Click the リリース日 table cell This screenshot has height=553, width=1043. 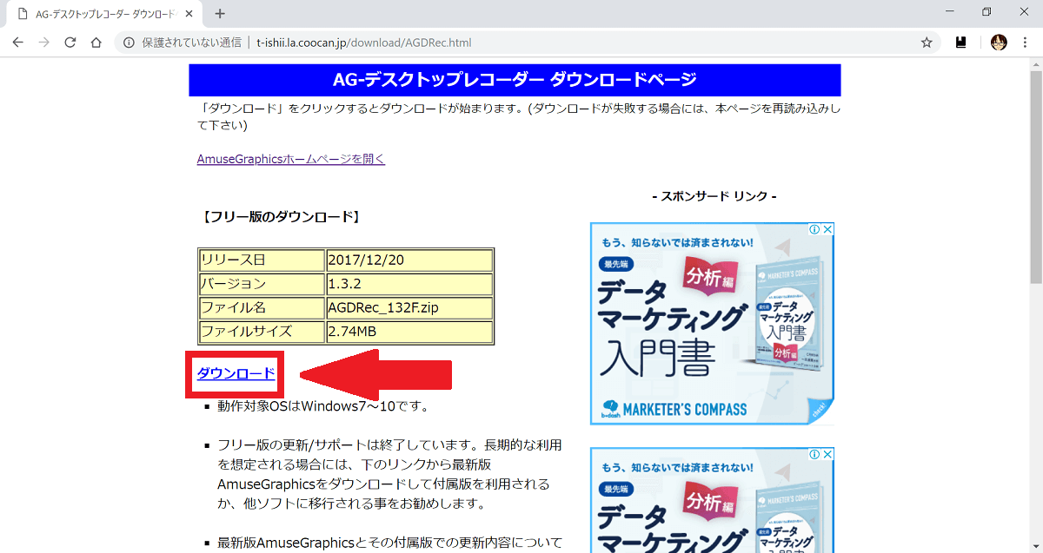pyautogui.click(x=262, y=260)
